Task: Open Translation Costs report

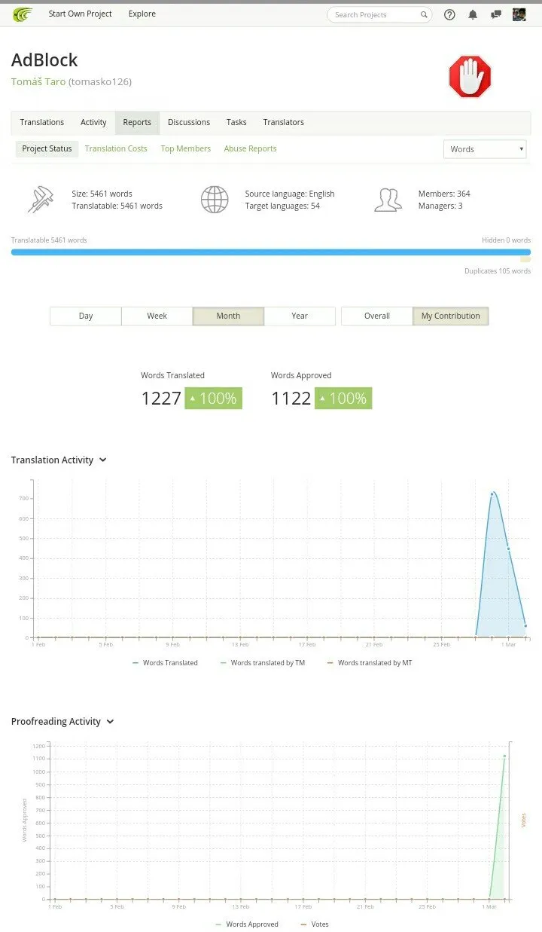Action: coord(116,148)
